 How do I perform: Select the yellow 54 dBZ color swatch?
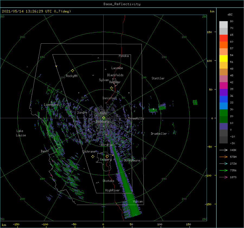pyautogui.click(x=223, y=58)
